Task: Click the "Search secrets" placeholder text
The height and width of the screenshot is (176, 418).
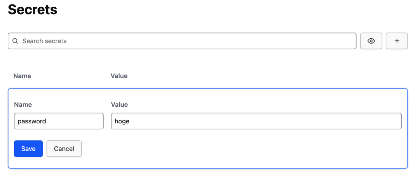Action: point(45,41)
